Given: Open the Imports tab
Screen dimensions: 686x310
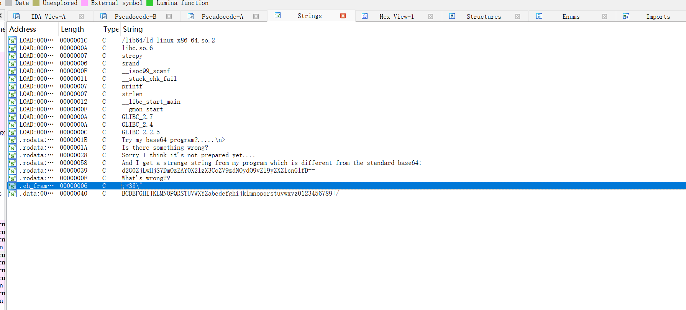Looking at the screenshot, I should (x=658, y=16).
